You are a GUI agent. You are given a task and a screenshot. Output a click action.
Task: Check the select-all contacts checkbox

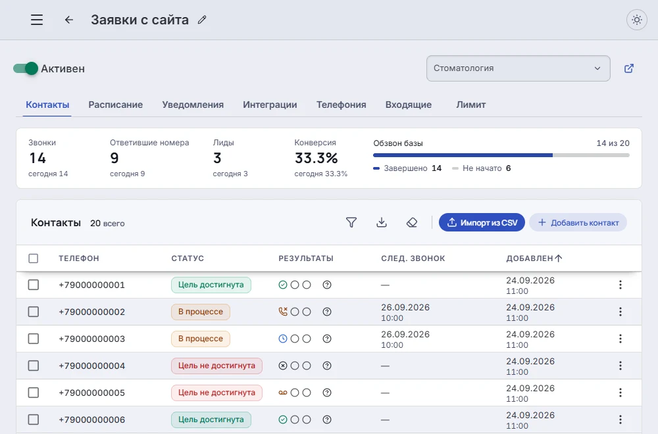click(x=33, y=258)
